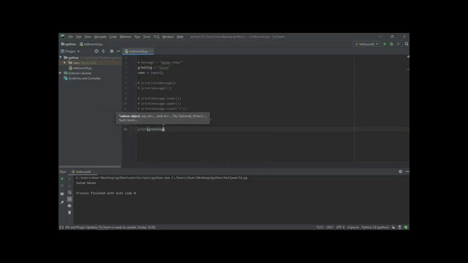Select the venv folder row

(x=90, y=63)
